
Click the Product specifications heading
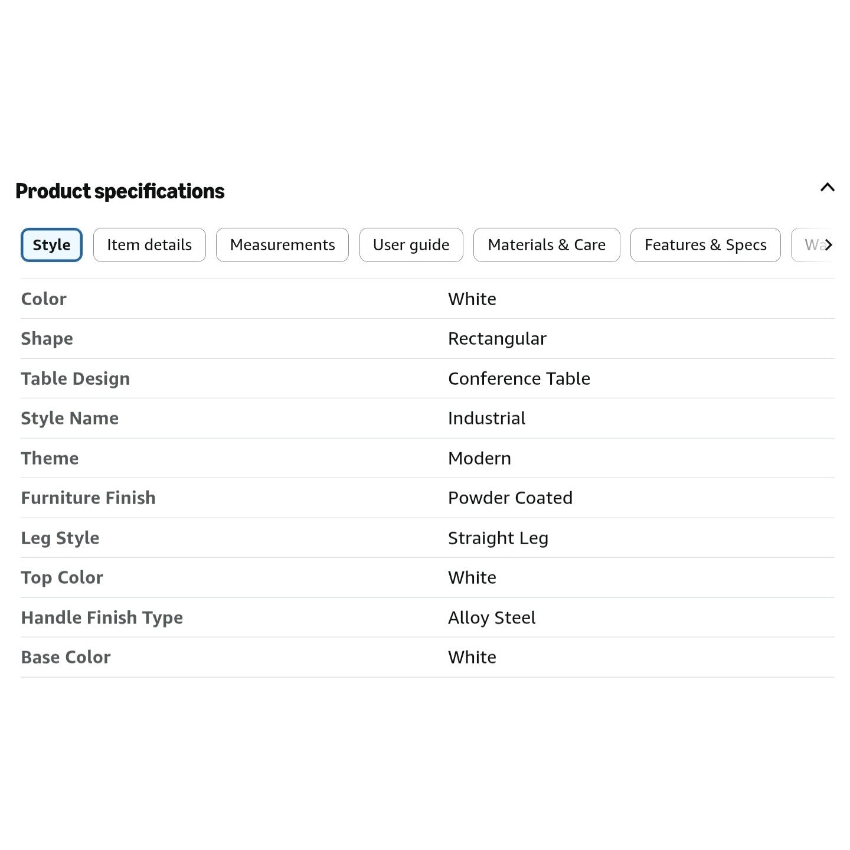pos(120,191)
